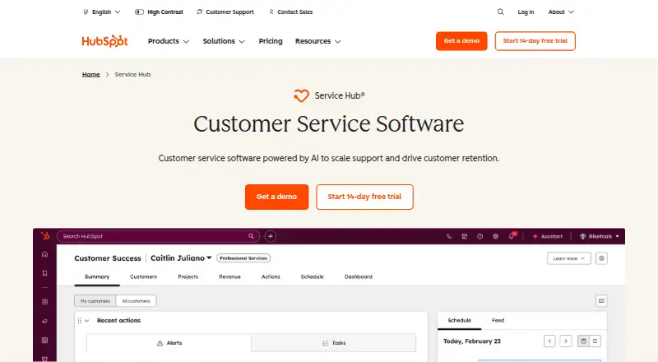This screenshot has width=658, height=362.
Task: Click the drag handle beside Recent actions
Action: [x=79, y=320]
